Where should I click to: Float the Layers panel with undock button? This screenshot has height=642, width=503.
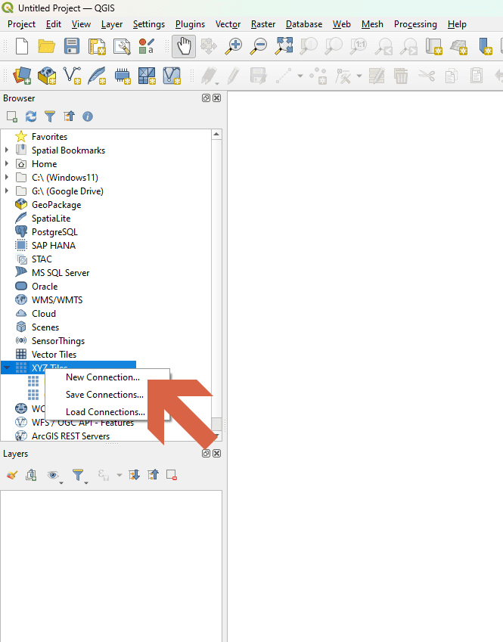click(206, 453)
